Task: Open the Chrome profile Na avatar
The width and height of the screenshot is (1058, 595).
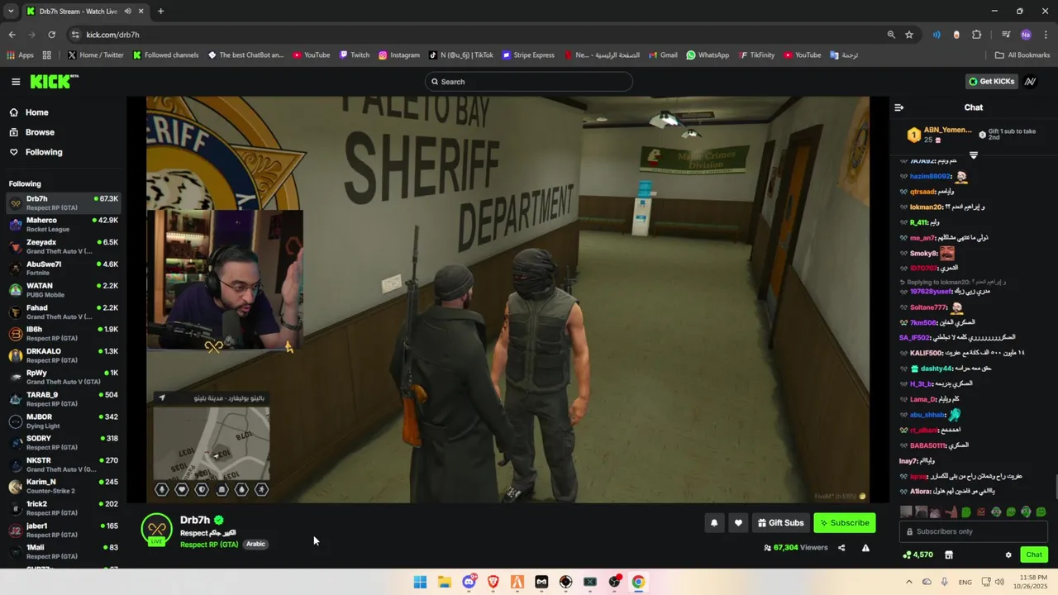Action: click(x=1026, y=35)
